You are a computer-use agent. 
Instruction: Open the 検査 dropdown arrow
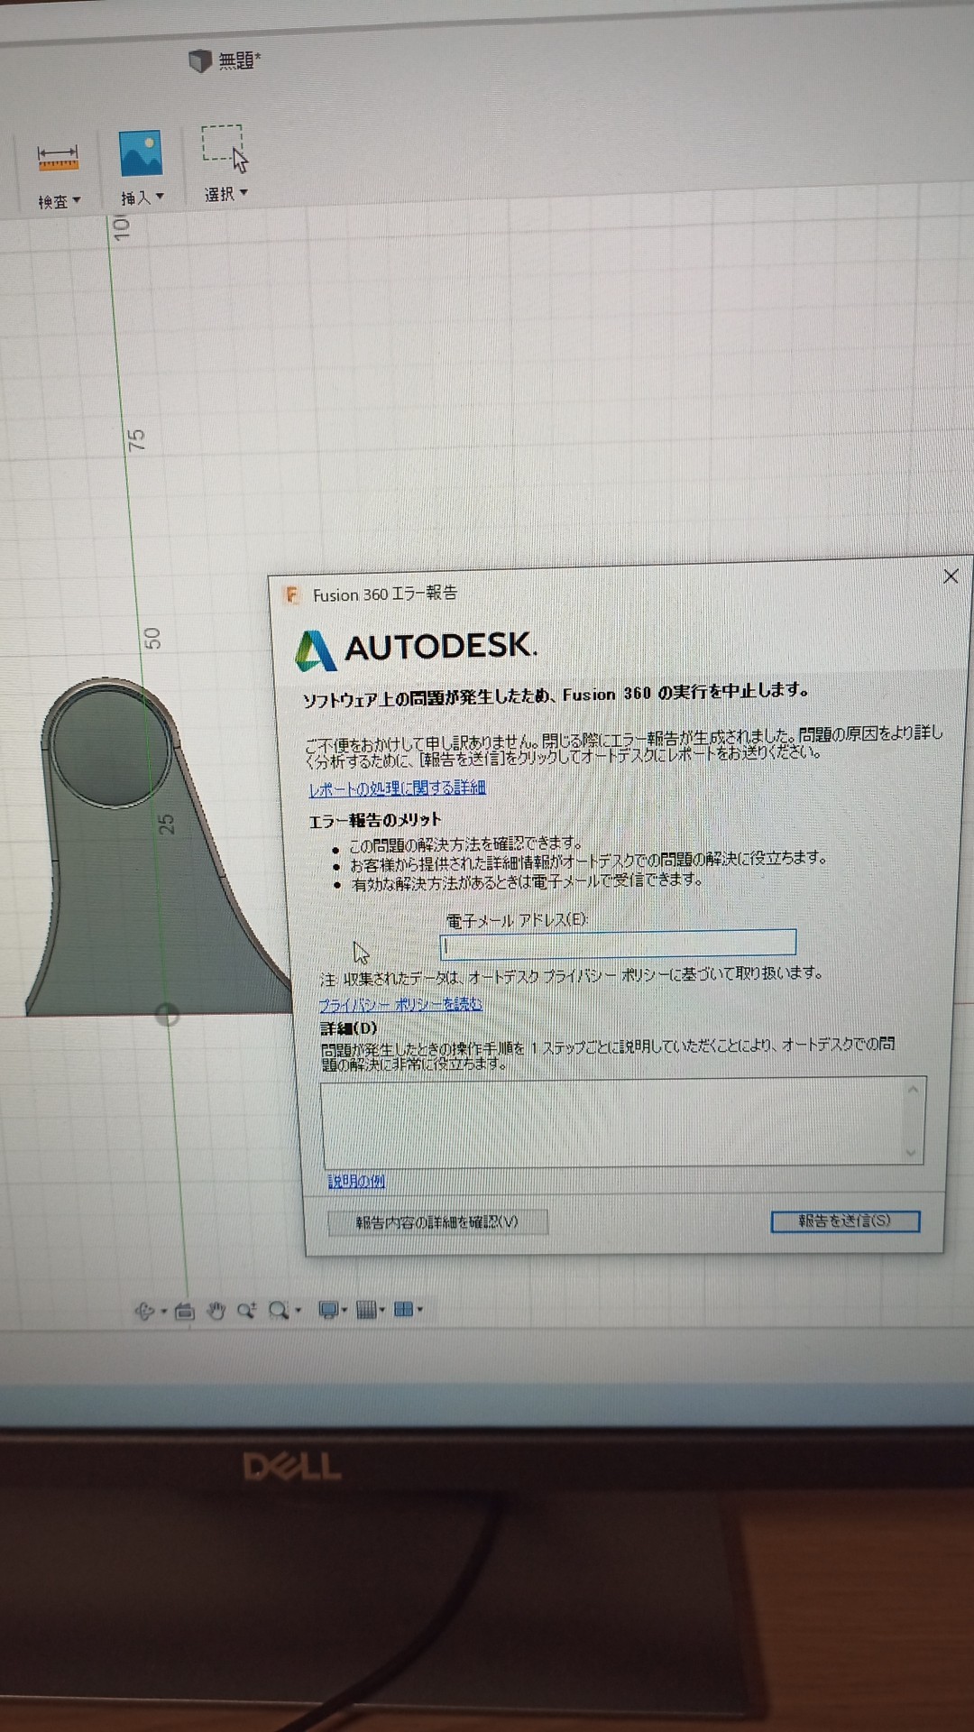click(x=77, y=200)
